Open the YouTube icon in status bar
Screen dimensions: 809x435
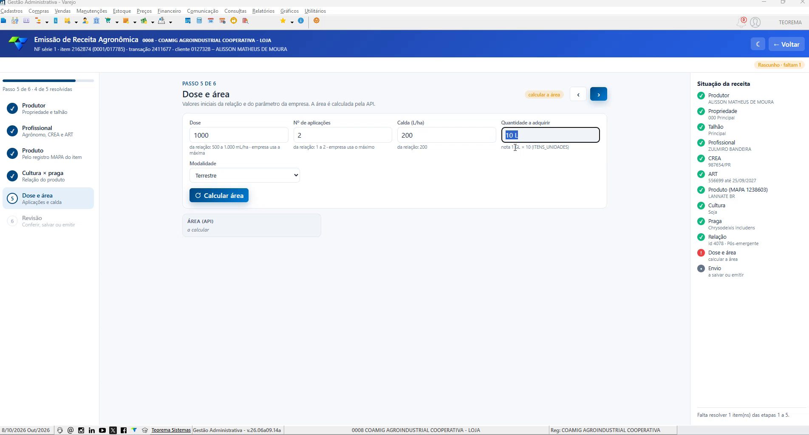(102, 430)
